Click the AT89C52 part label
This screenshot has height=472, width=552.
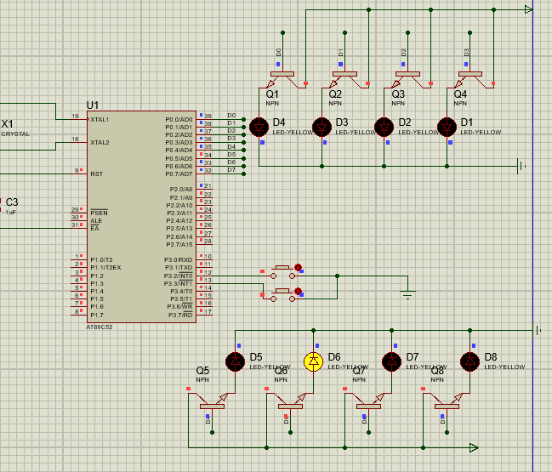coord(100,327)
